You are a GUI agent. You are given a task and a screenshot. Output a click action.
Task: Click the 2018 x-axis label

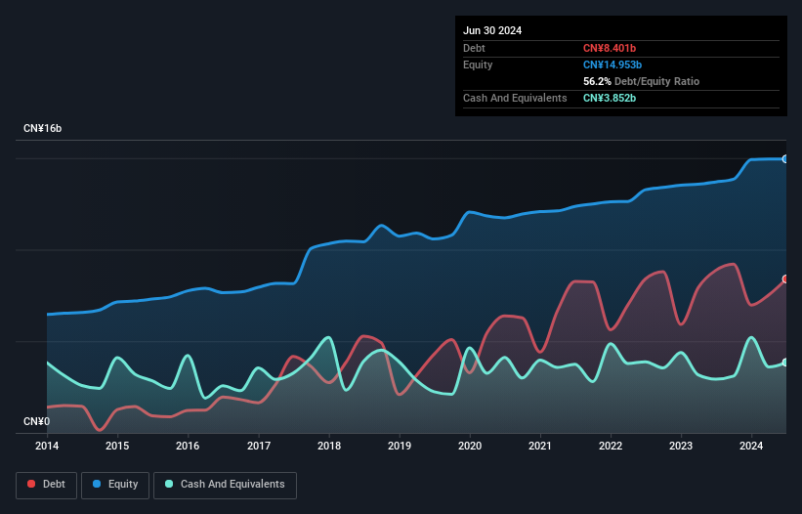point(329,446)
